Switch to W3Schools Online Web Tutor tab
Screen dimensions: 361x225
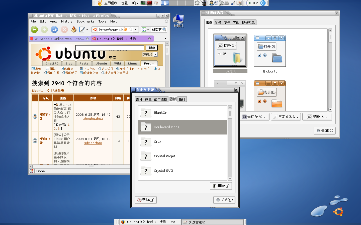(x=60, y=39)
